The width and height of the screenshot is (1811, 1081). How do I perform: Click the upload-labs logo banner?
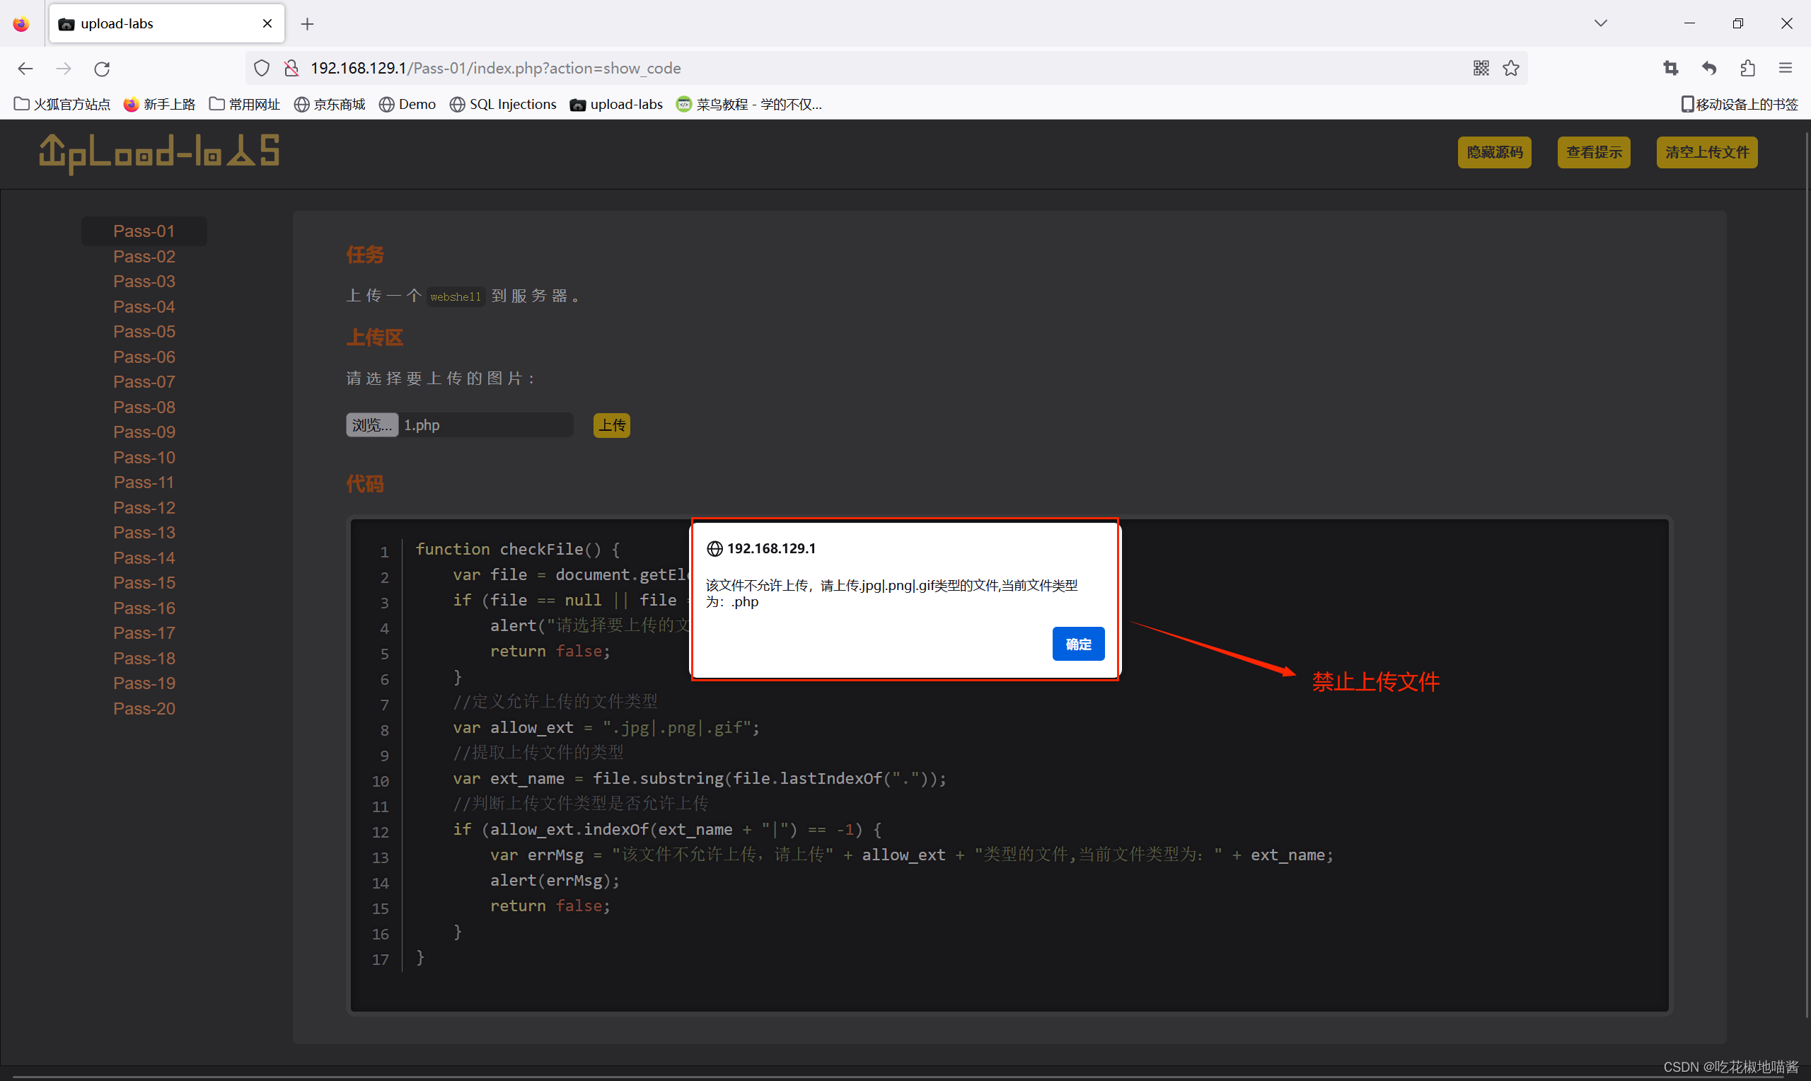159,152
